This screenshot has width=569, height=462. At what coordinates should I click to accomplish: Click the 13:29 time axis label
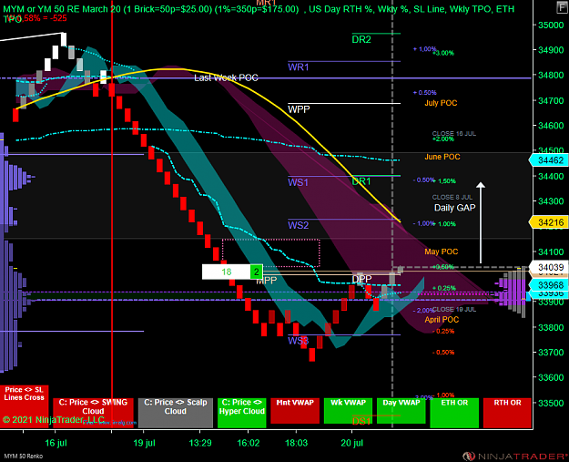(200, 443)
